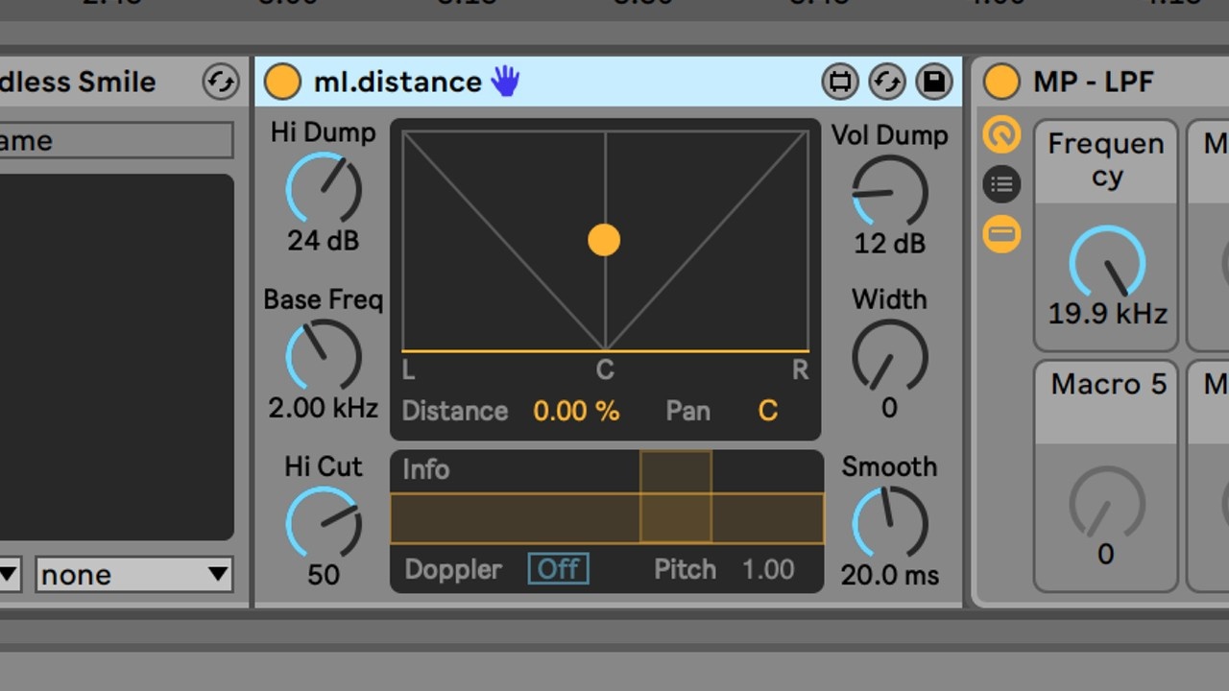
Task: Open the "none" dropdown menu
Action: 134,575
